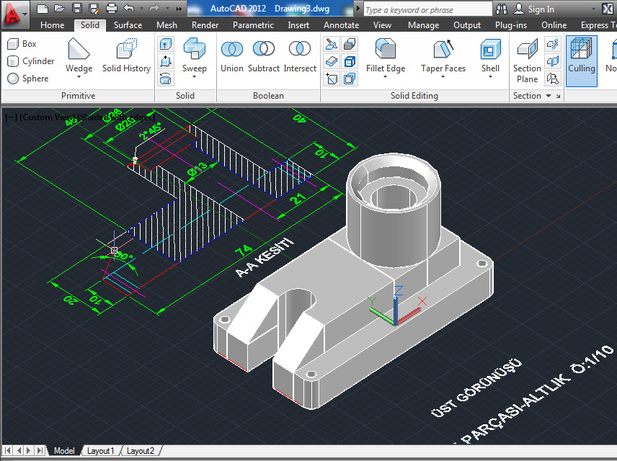Click the Plot printer icon
Screen dimensions: 617x461
click(111, 9)
